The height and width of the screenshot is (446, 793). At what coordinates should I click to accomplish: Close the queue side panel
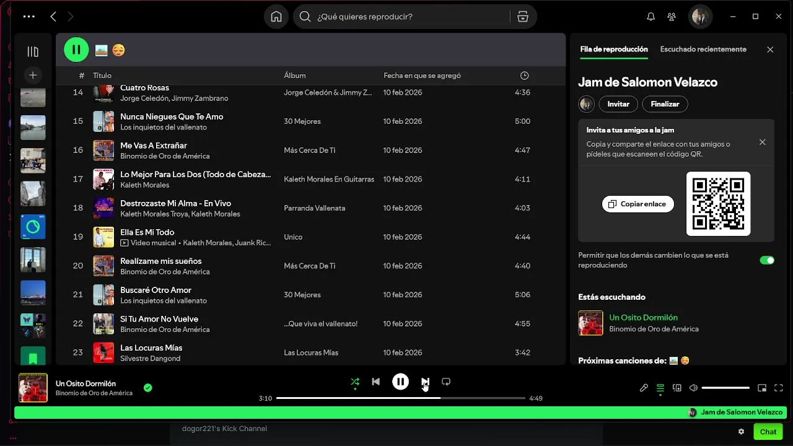[x=770, y=50]
